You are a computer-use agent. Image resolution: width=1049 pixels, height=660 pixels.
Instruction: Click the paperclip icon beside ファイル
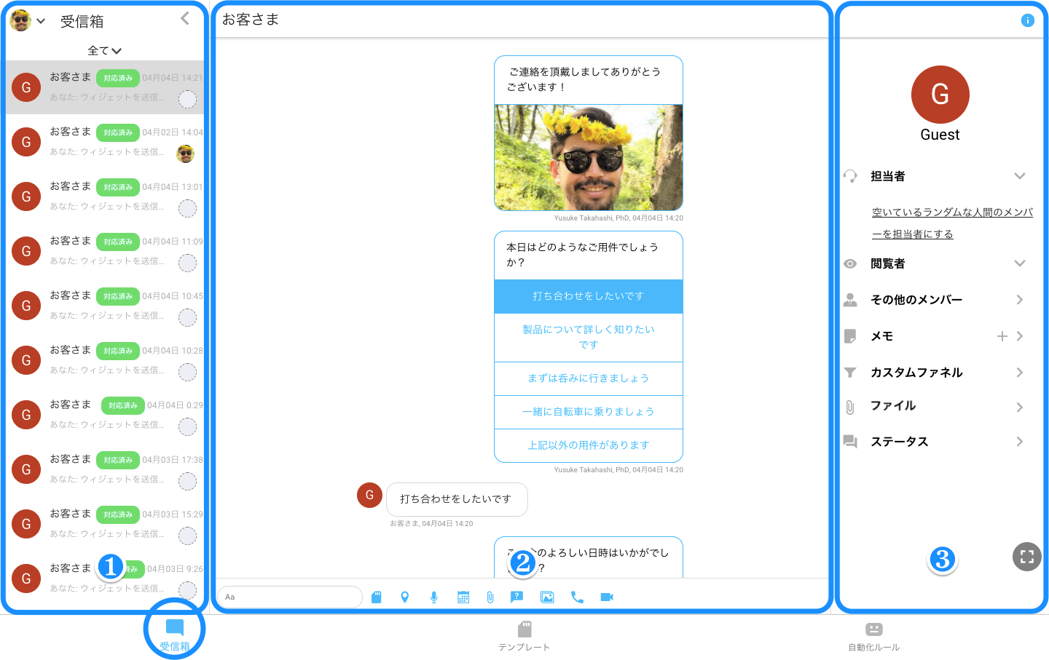[850, 407]
